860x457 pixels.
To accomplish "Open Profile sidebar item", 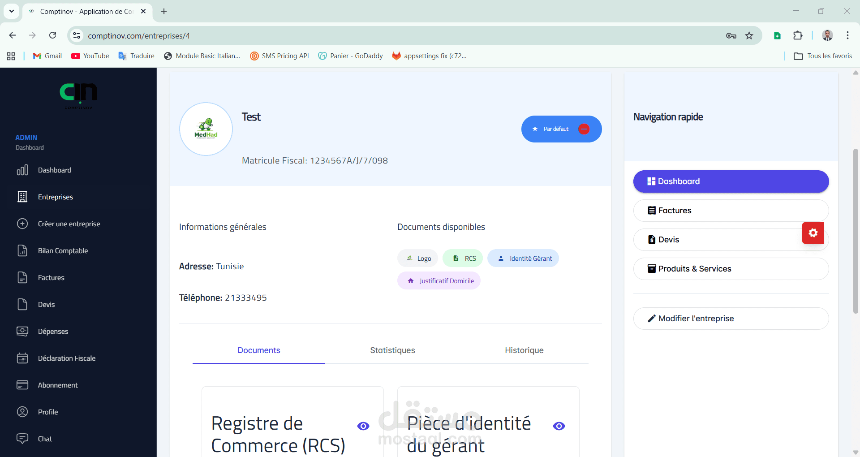I will point(47,412).
